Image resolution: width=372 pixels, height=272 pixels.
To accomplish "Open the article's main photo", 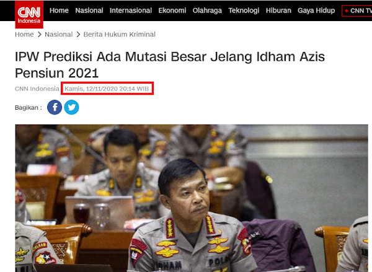I will (192, 198).
